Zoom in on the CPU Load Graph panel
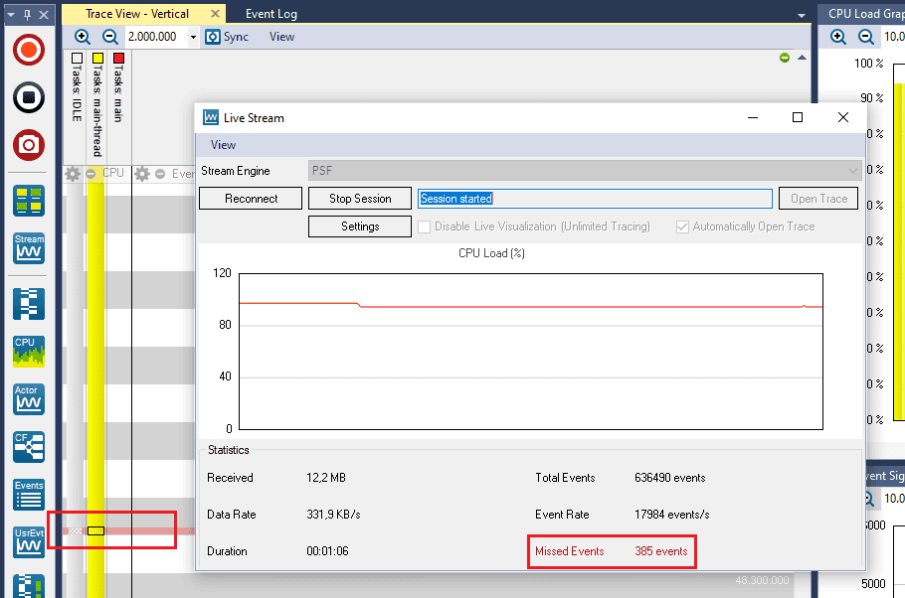This screenshot has width=905, height=598. click(x=838, y=37)
